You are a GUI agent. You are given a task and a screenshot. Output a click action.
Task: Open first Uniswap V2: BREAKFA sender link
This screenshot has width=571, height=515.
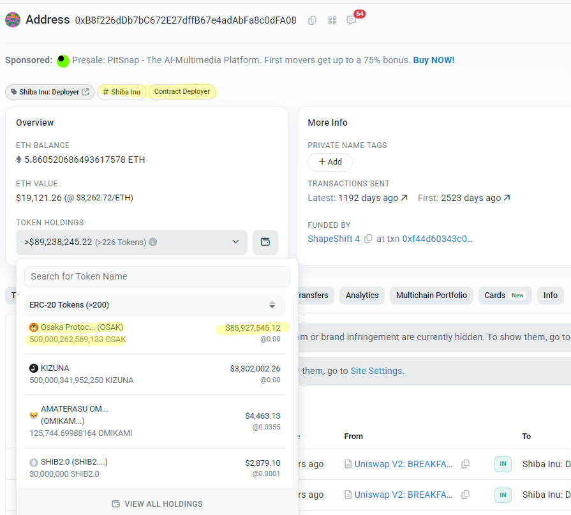(403, 464)
